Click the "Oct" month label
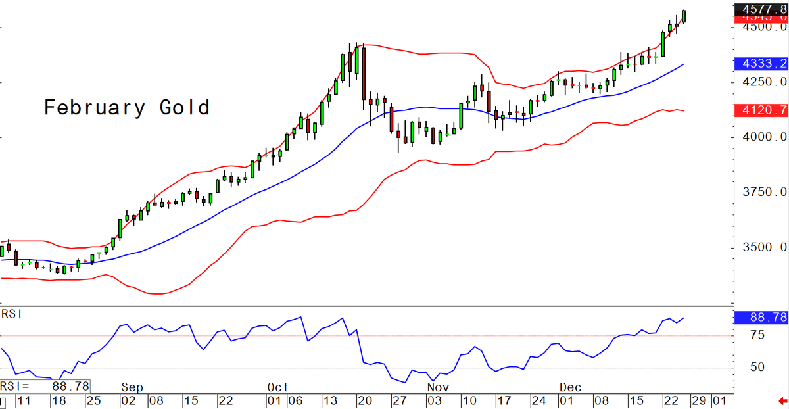Image resolution: width=789 pixels, height=409 pixels. coord(279,386)
